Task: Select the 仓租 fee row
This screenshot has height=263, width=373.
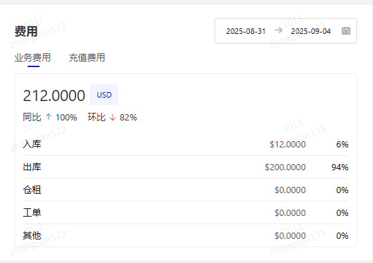Action: [185, 190]
